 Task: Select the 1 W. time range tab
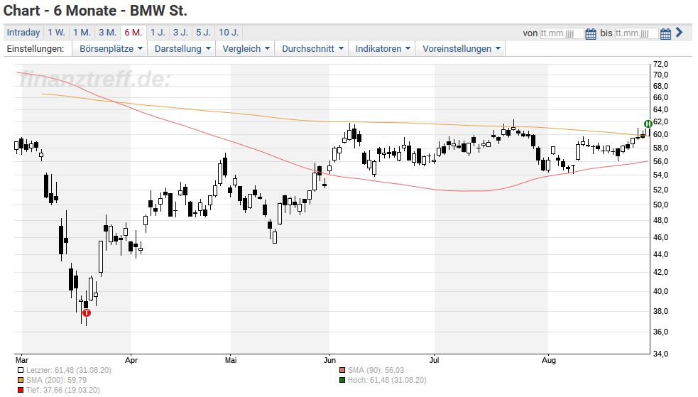pos(56,33)
